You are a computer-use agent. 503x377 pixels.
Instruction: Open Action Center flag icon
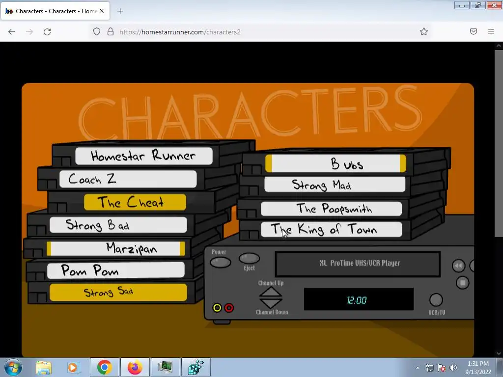coord(442,368)
